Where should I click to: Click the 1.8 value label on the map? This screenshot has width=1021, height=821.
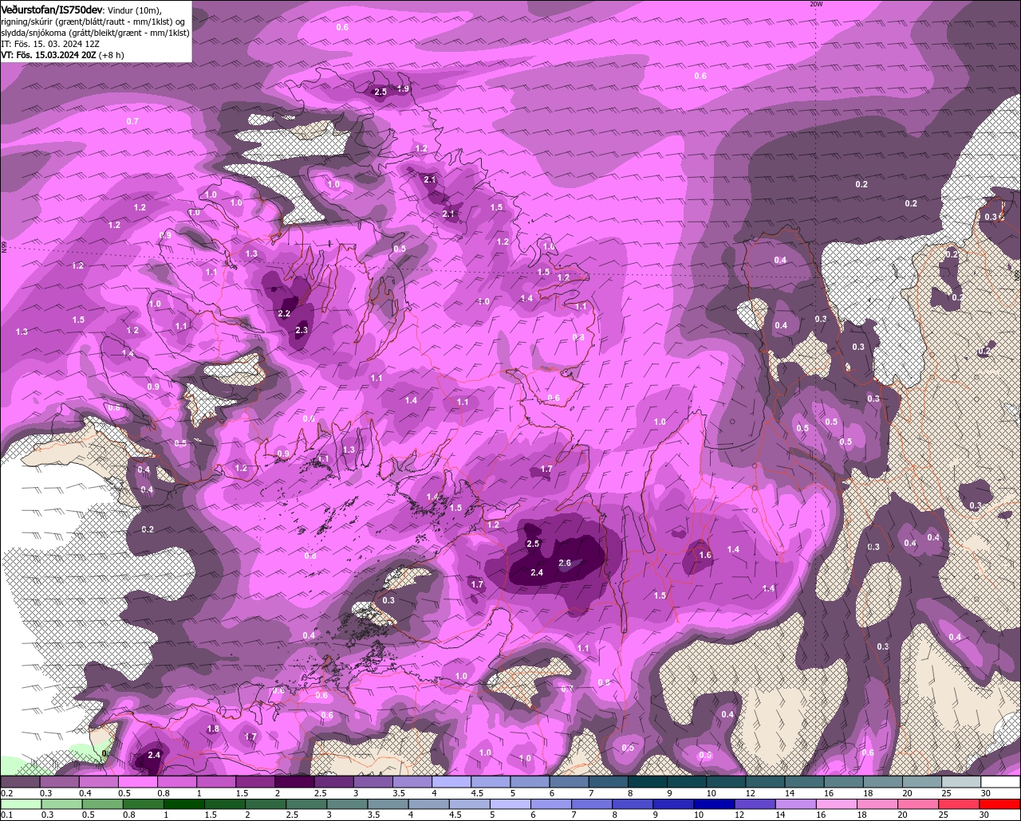click(213, 729)
